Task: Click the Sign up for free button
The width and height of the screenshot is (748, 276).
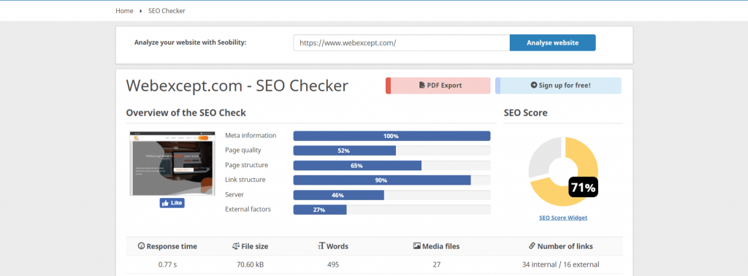Action: coord(558,85)
